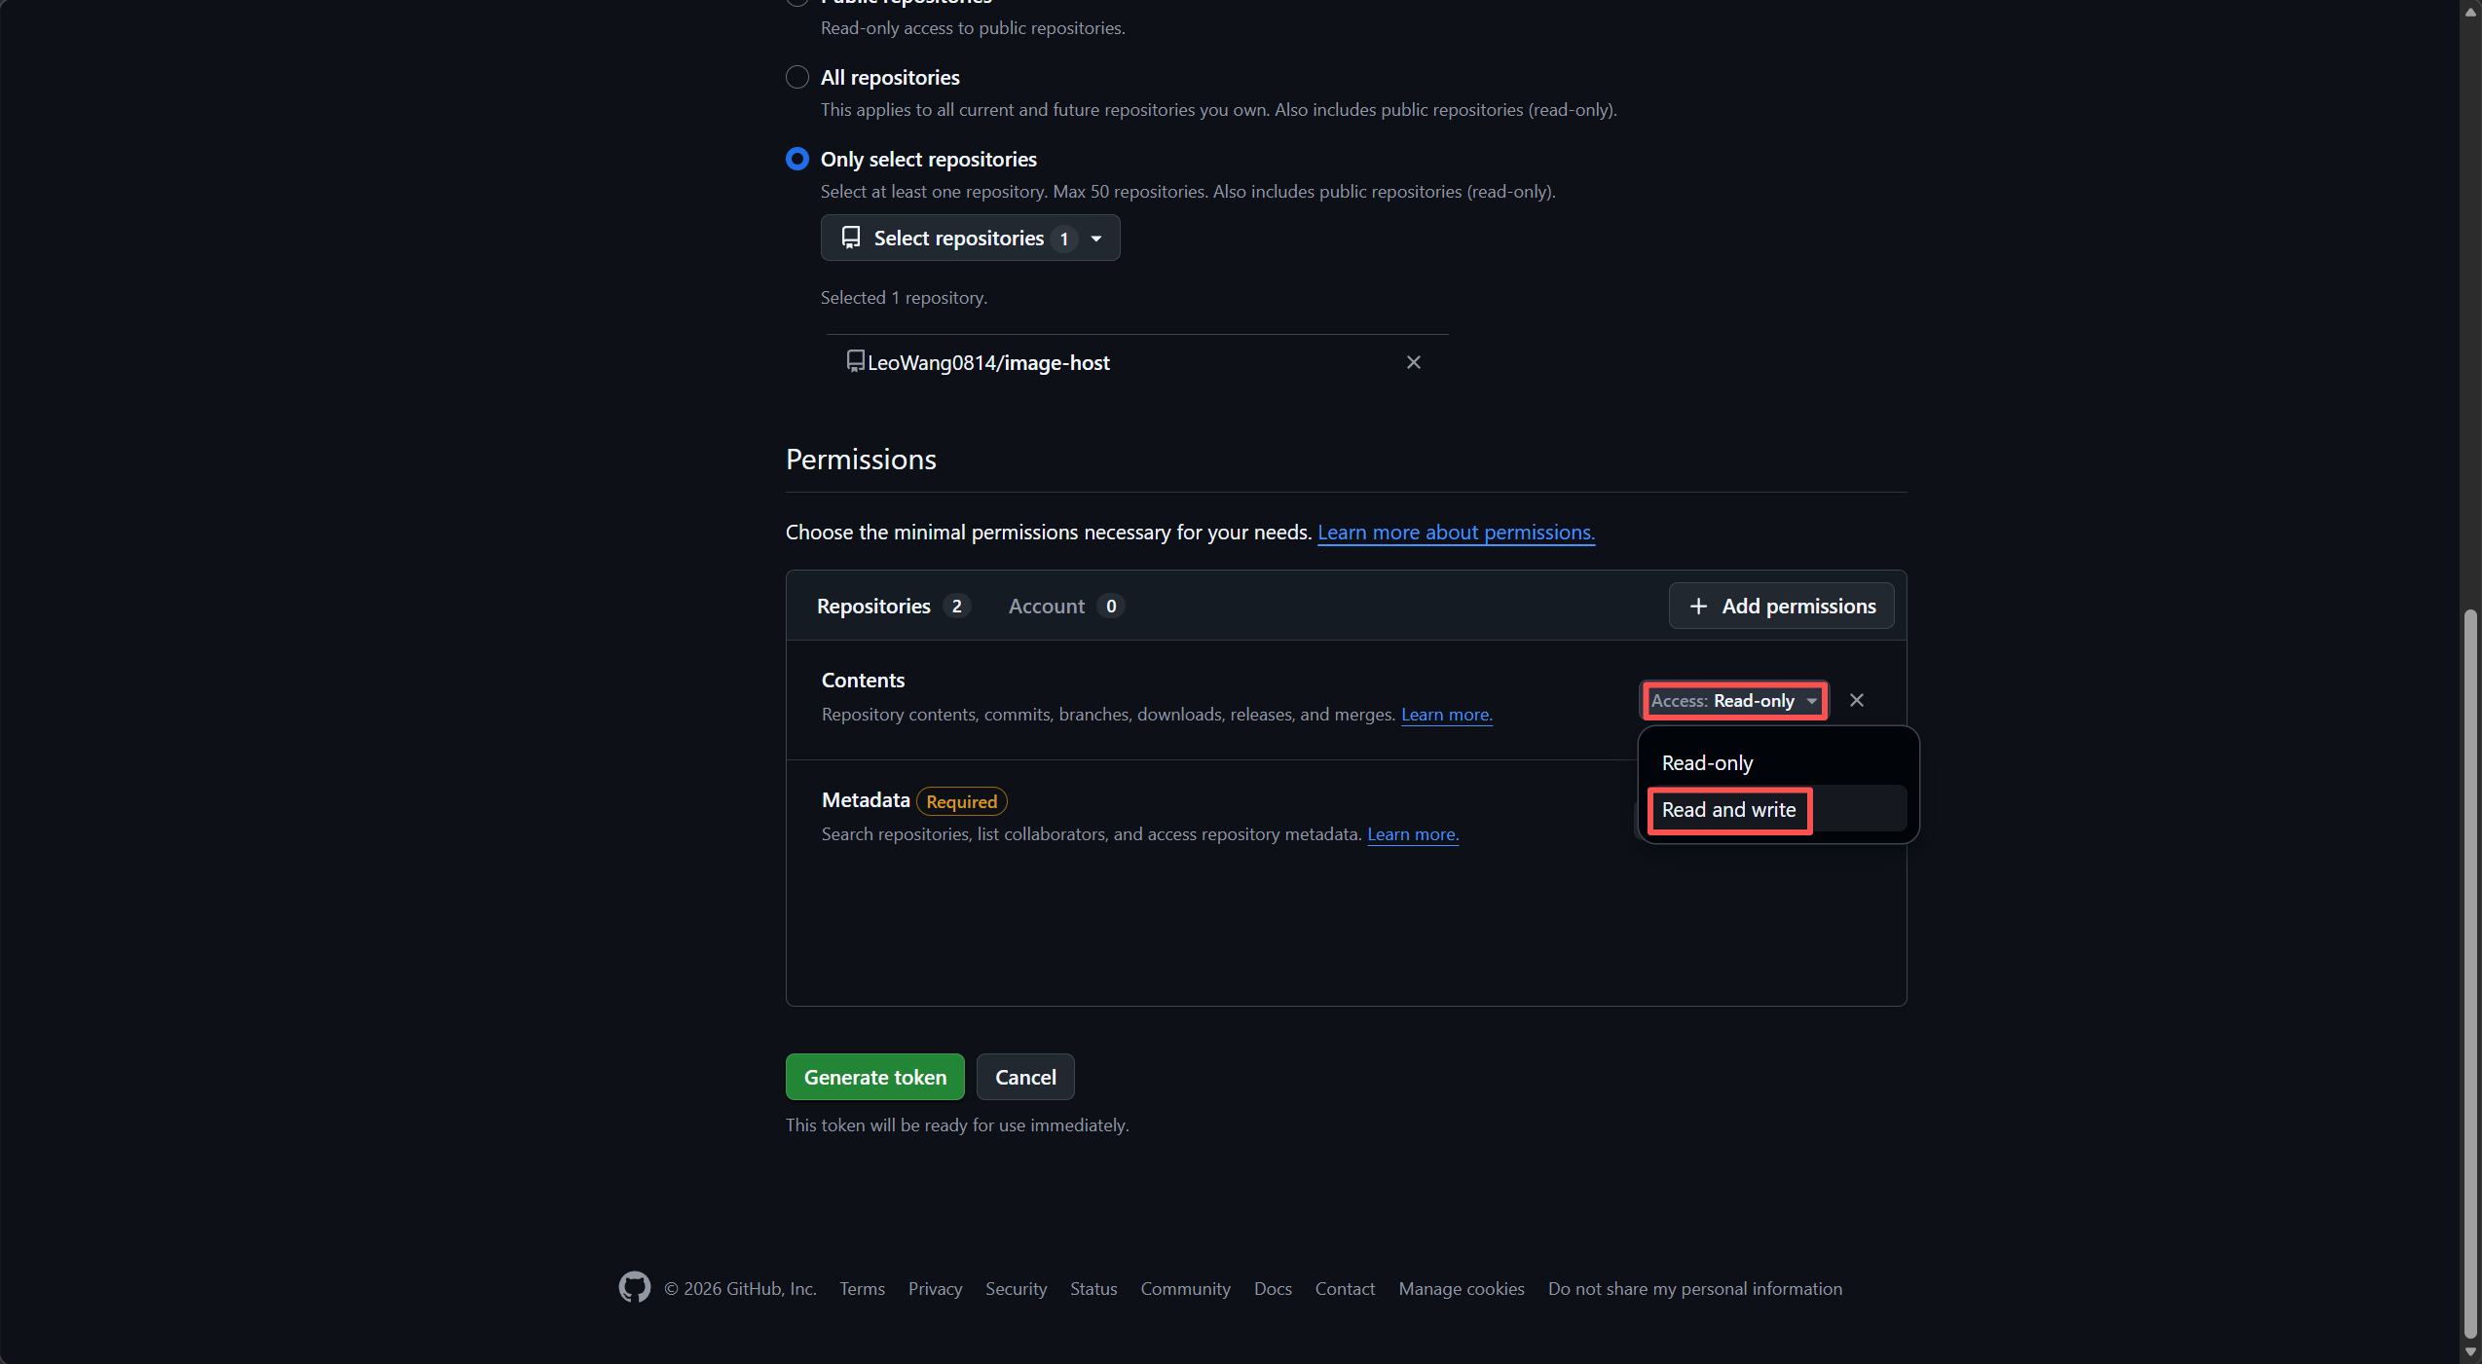The width and height of the screenshot is (2482, 1364).
Task: Switch to the Repositories permissions tab
Action: (873, 606)
